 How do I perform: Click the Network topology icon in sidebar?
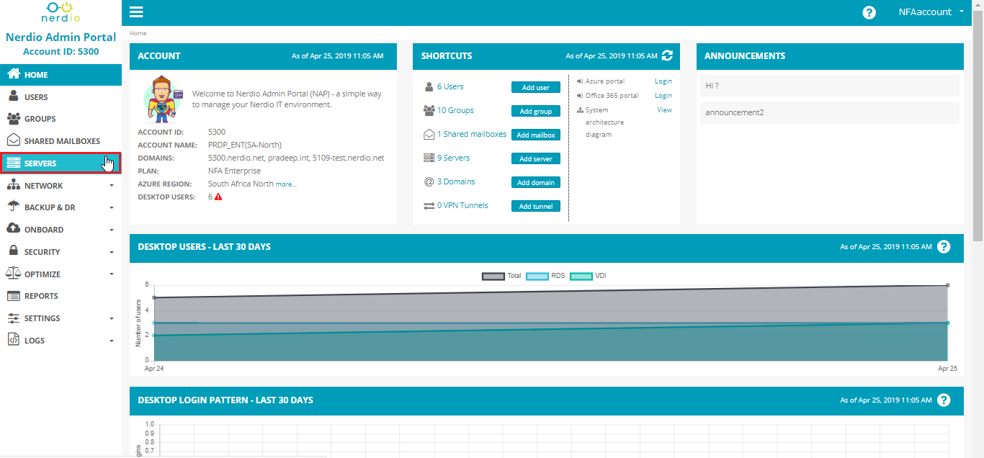click(x=13, y=185)
